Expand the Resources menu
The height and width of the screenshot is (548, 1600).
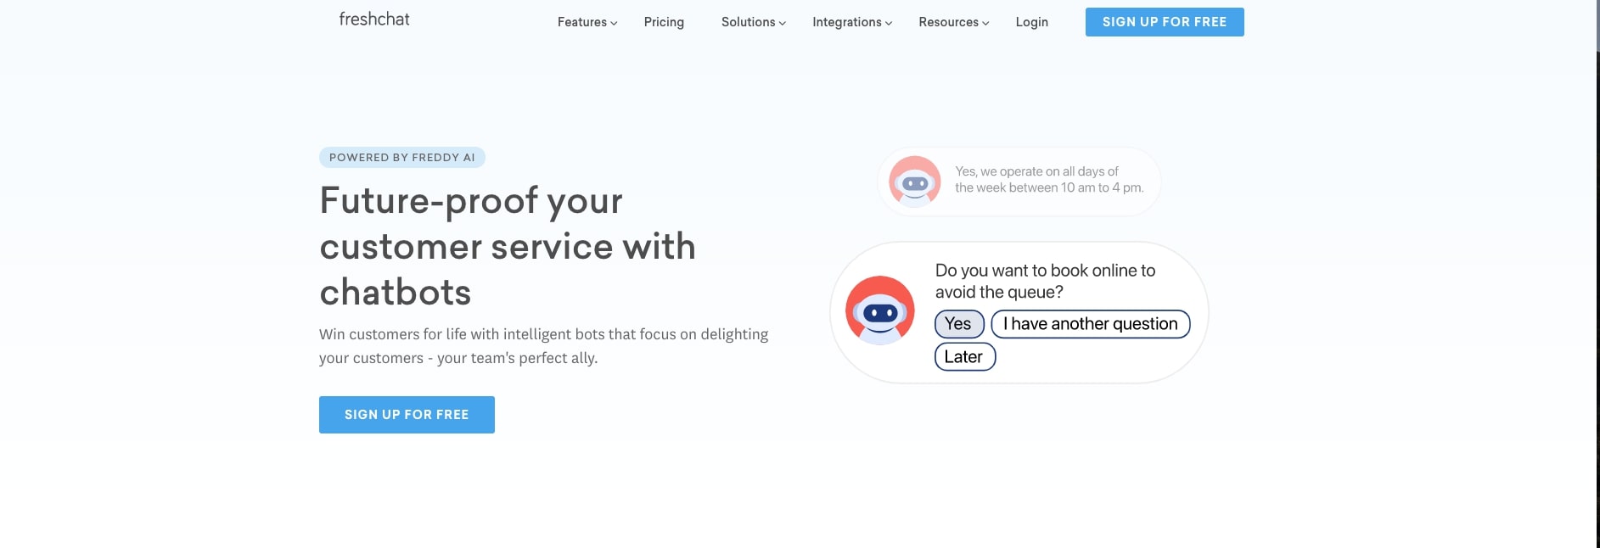(x=954, y=22)
